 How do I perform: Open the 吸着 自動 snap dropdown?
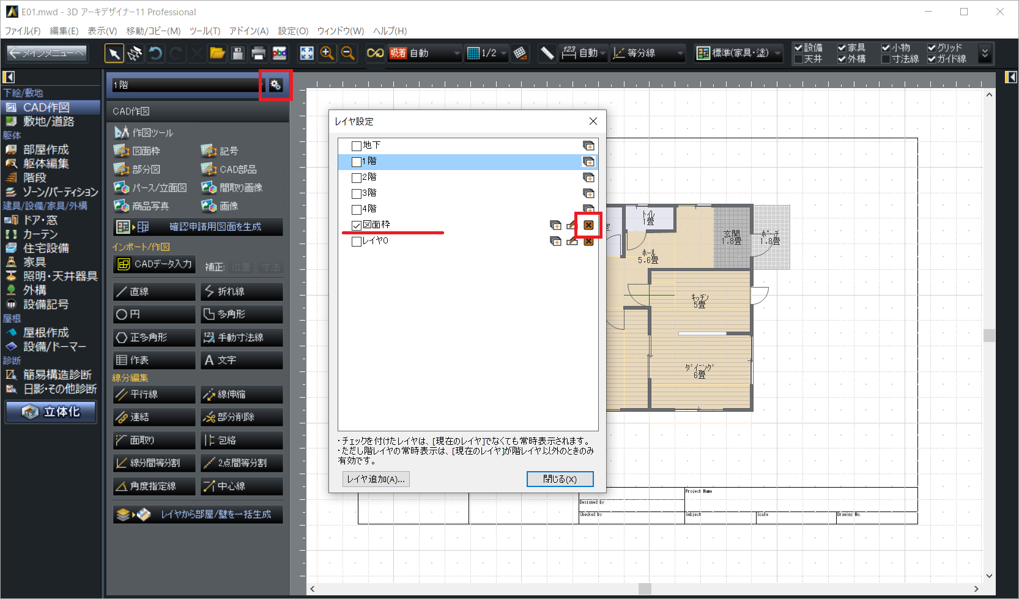coord(456,54)
